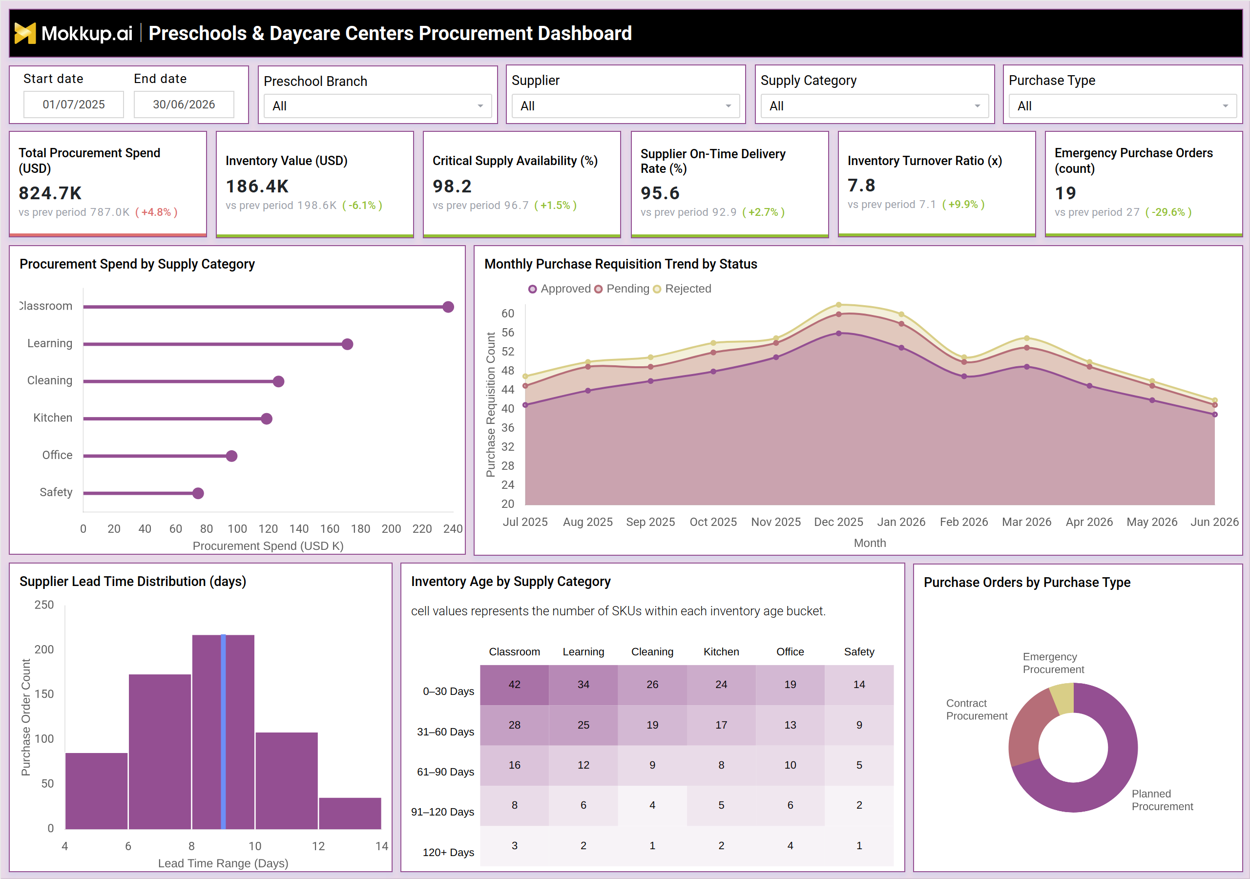The height and width of the screenshot is (879, 1250).
Task: Click the Classroom 31–60 Days cell 28
Action: point(515,725)
